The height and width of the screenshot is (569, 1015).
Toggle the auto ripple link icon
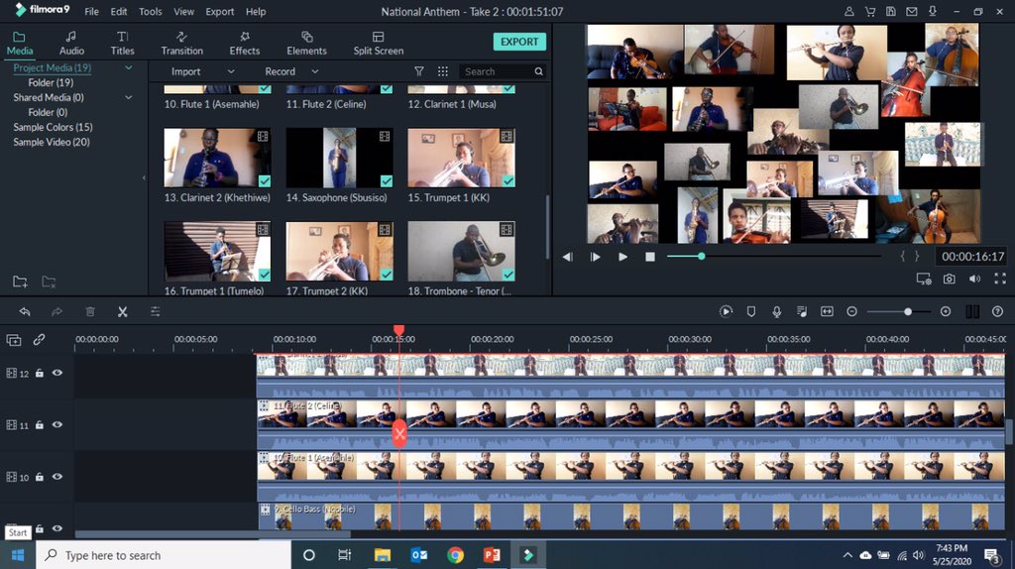point(39,339)
